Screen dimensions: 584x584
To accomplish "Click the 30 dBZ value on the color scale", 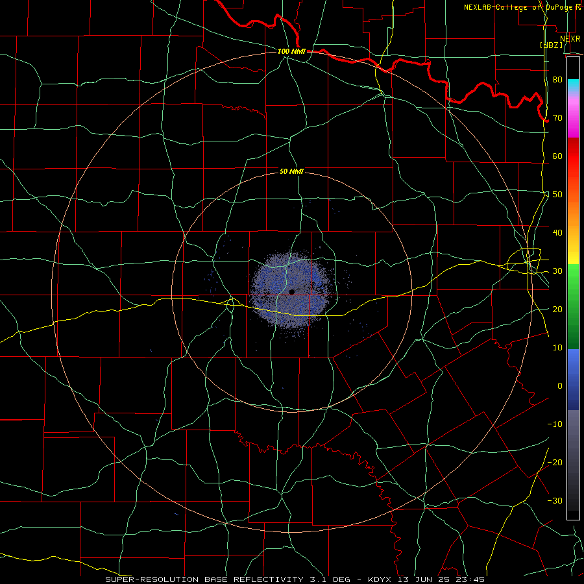I will (x=557, y=271).
